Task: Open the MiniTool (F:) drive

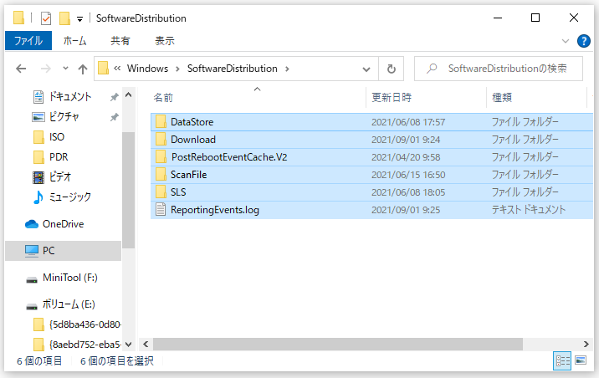Action: coord(70,278)
